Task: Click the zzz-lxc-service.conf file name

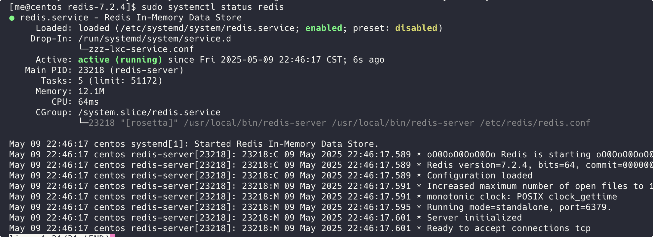Action: click(x=141, y=49)
